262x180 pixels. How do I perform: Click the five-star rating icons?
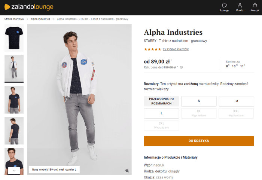pos(152,49)
